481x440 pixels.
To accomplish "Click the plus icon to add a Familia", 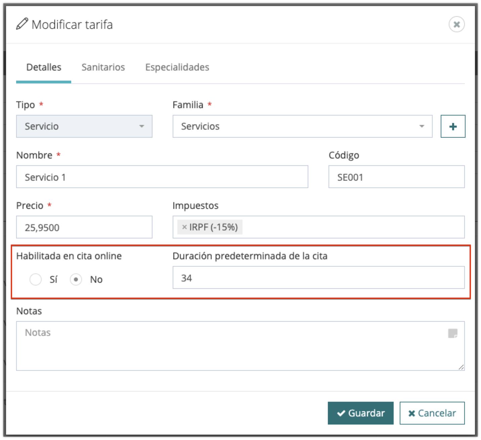I will pos(453,126).
